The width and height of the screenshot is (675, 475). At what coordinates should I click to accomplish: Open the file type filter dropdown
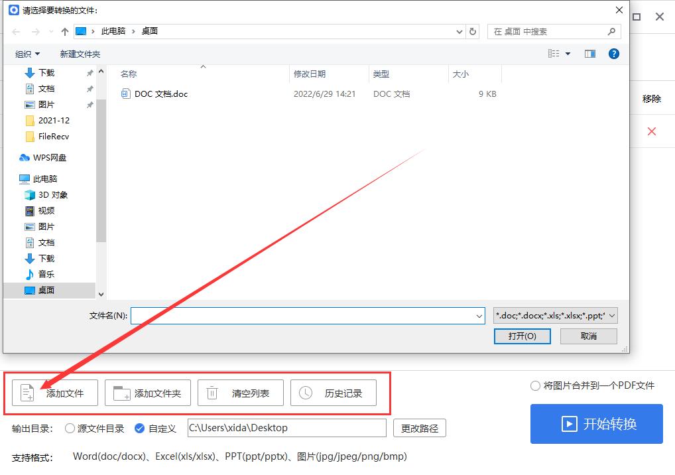point(610,316)
